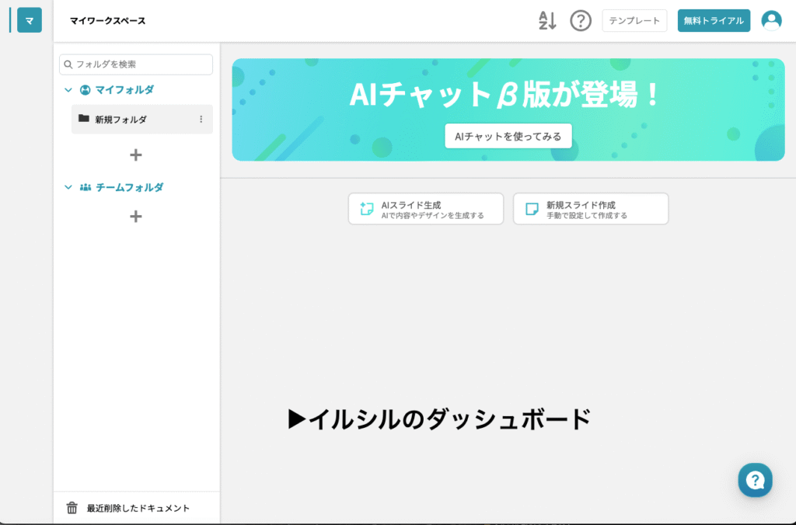Collapse the チームフォルダ chevron
The width and height of the screenshot is (796, 525).
[68, 188]
